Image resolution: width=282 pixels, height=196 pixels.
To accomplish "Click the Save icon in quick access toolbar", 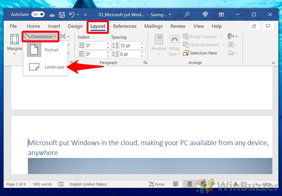I will coord(62,15).
